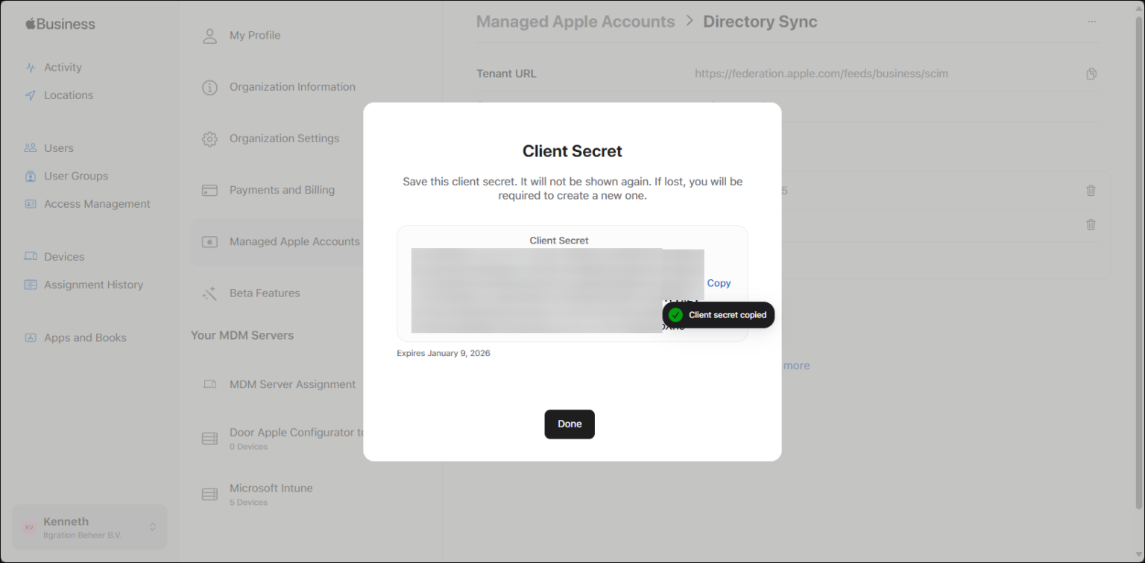Select Locations in the sidebar

pyautogui.click(x=68, y=95)
